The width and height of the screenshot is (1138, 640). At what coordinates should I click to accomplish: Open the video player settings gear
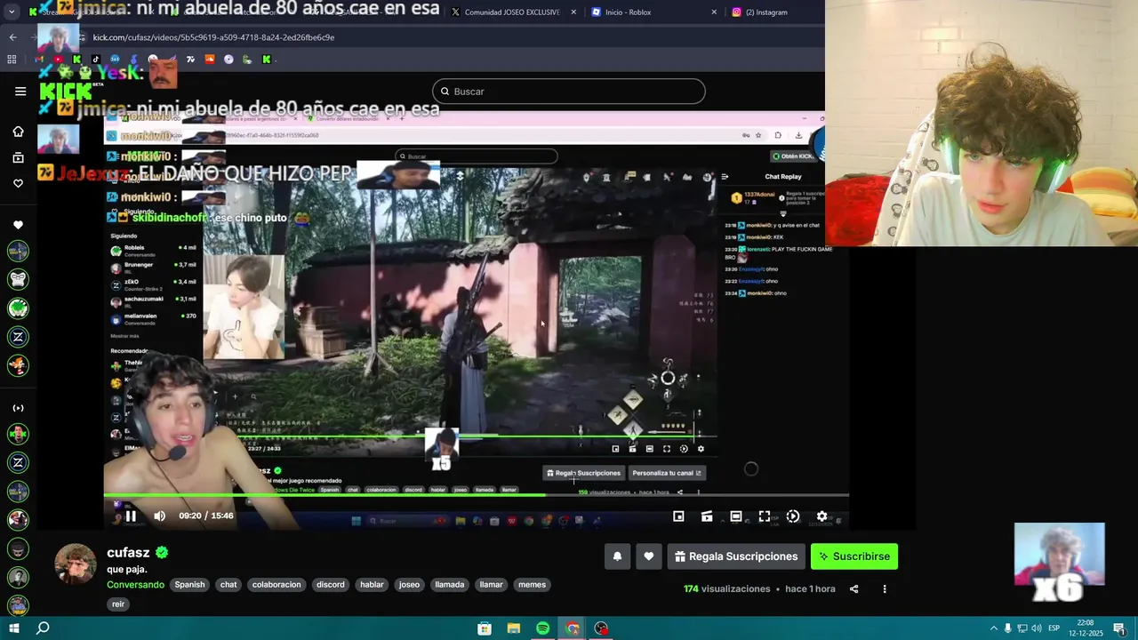pyautogui.click(x=821, y=516)
